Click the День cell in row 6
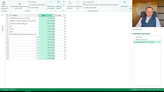164x92 pixels. click(24, 32)
